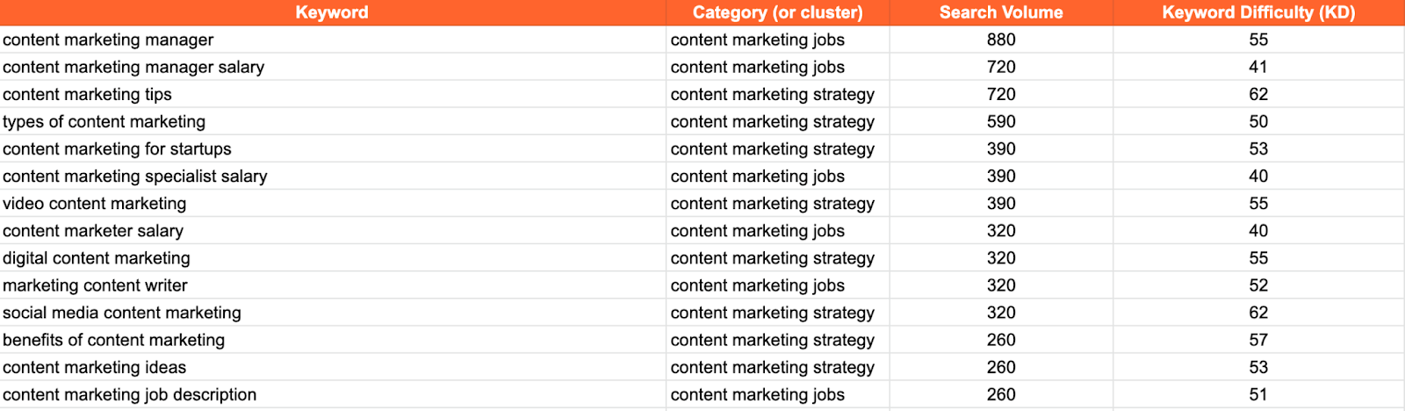
Task: Click the 'benefits of content marketing' cell
Action: point(333,339)
